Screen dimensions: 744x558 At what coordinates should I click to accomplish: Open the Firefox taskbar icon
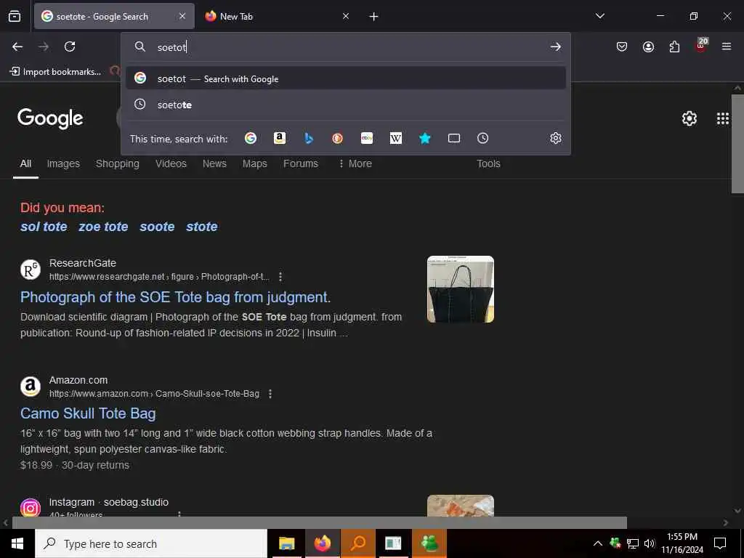[323, 543]
